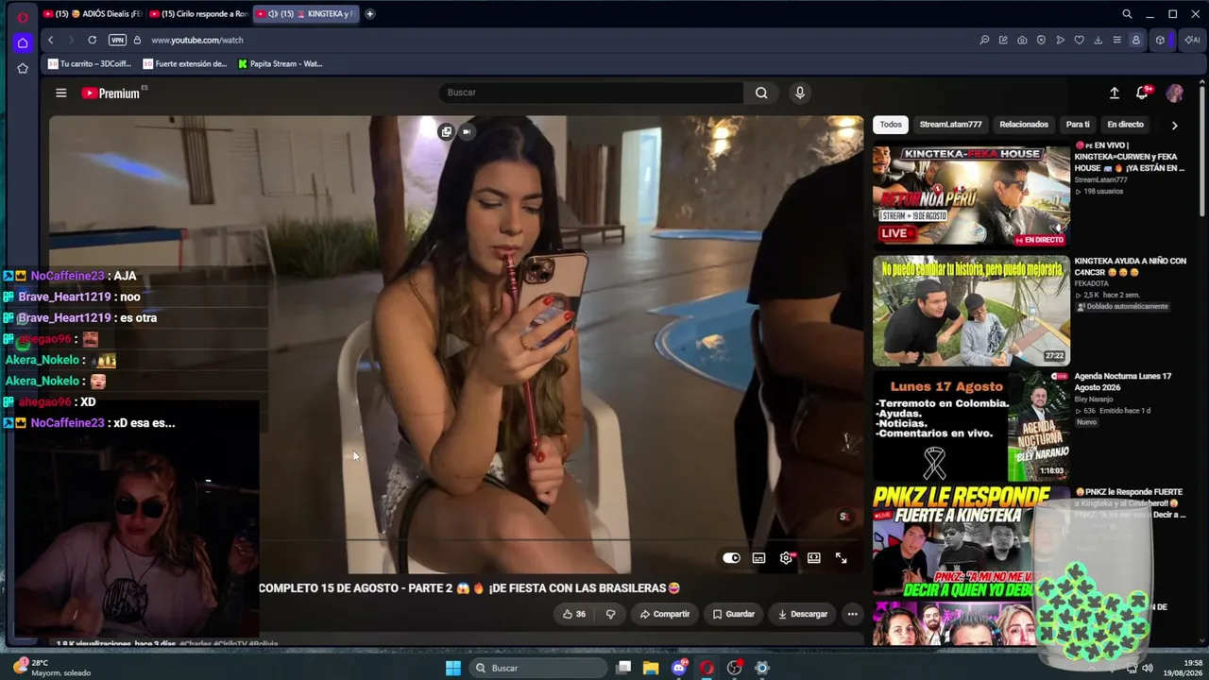The height and width of the screenshot is (680, 1209).
Task: Toggle theater mode in the player
Action: (813, 558)
